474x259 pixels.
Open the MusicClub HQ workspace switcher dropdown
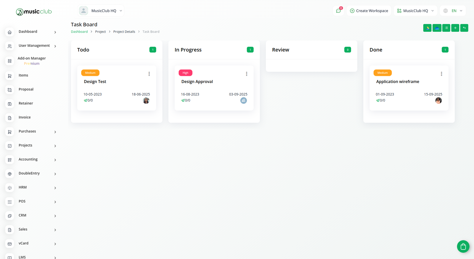pos(415,11)
